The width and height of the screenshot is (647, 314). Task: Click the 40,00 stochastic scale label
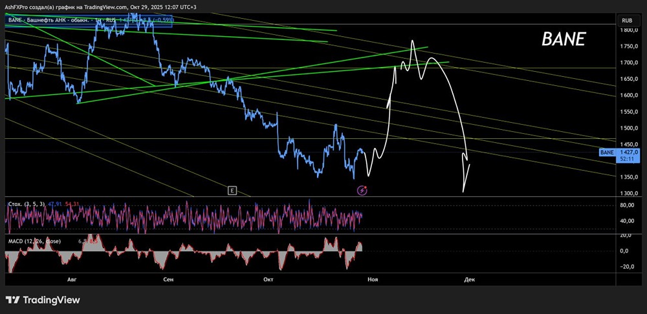[628, 221]
